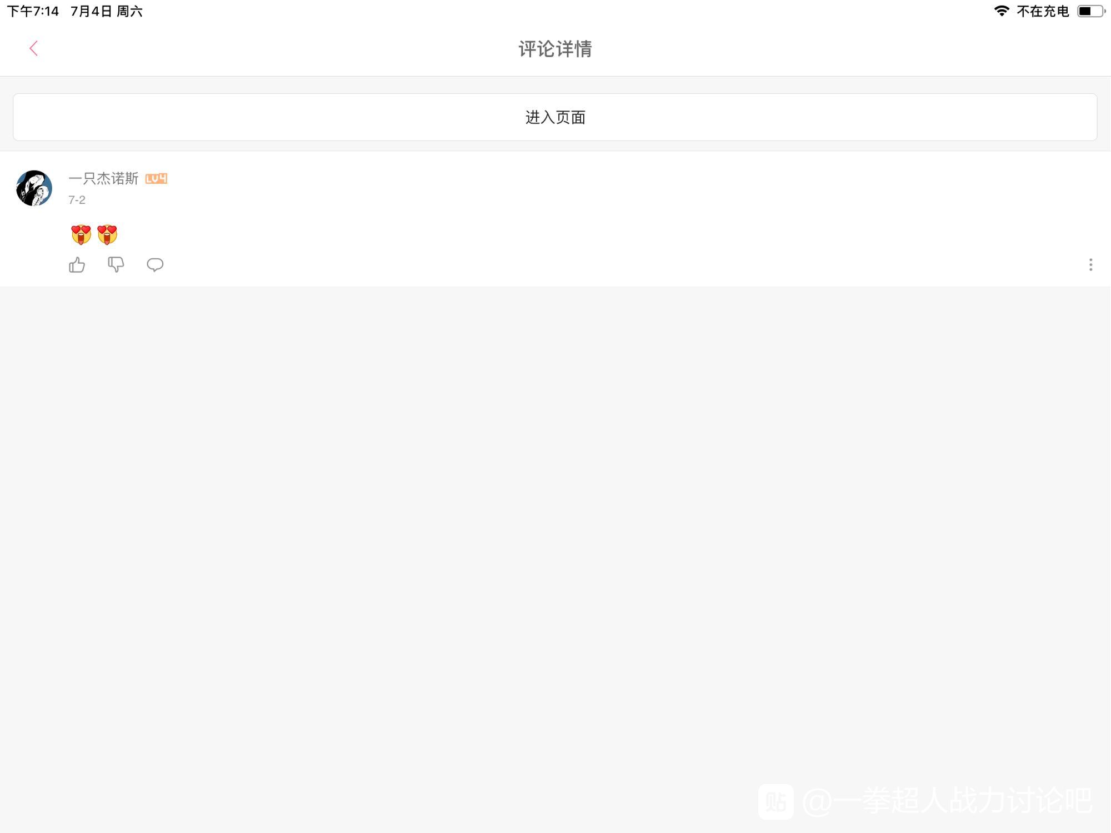This screenshot has width=1111, height=833.
Task: Open avatar of 一只杰诺斯
Action: point(34,188)
